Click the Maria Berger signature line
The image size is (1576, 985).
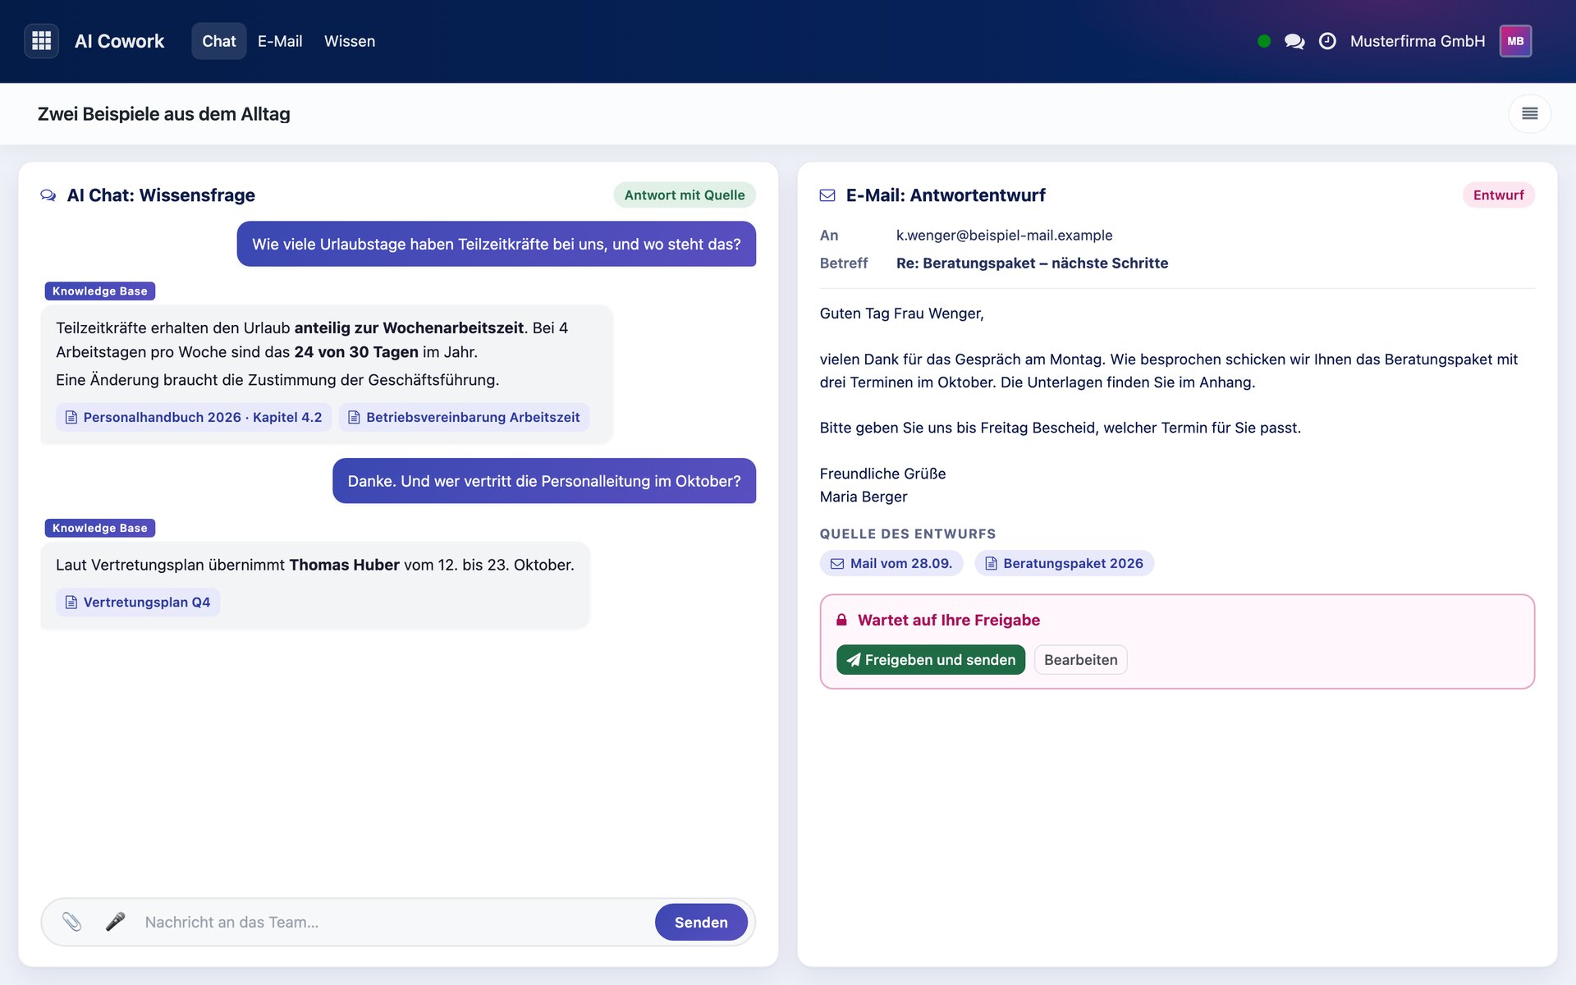click(864, 497)
